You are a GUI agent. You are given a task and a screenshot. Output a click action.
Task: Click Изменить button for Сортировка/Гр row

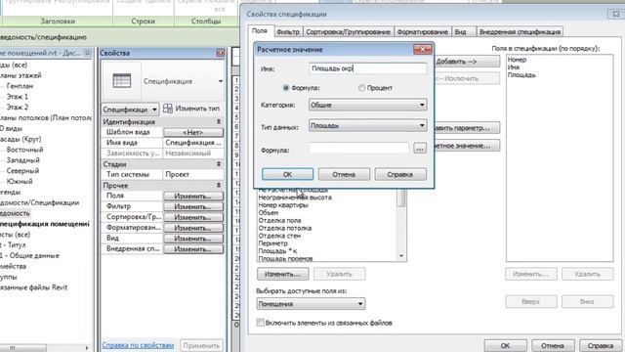point(193,217)
